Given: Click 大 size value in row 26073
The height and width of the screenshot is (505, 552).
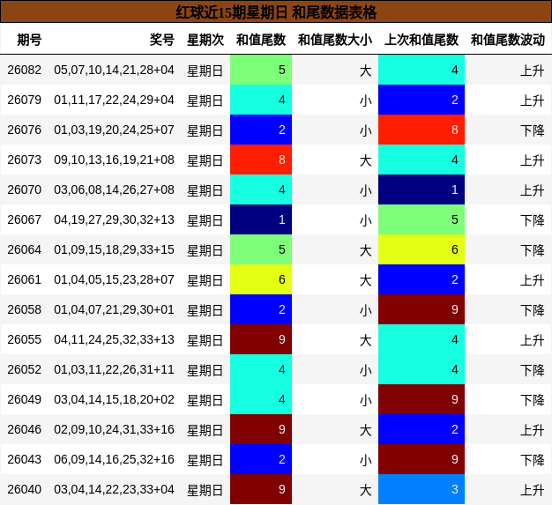Looking at the screenshot, I should pos(365,160).
